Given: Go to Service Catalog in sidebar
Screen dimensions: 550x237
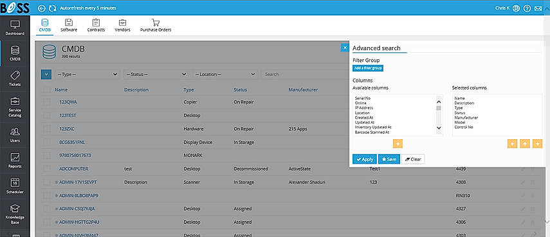Looking at the screenshot, I should pyautogui.click(x=15, y=107).
